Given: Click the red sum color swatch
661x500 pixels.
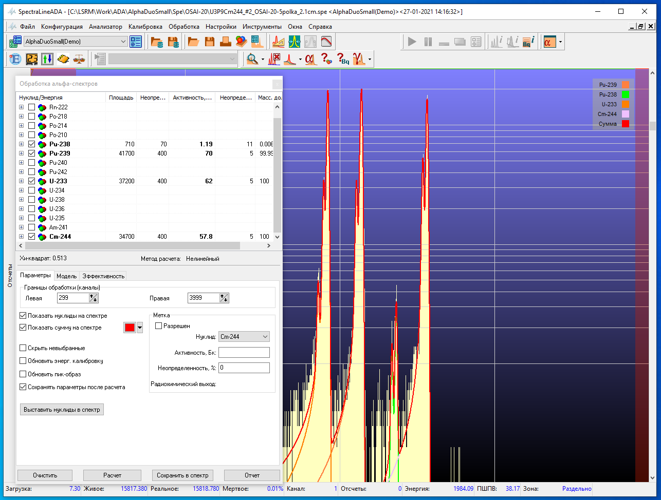Looking at the screenshot, I should click(129, 328).
